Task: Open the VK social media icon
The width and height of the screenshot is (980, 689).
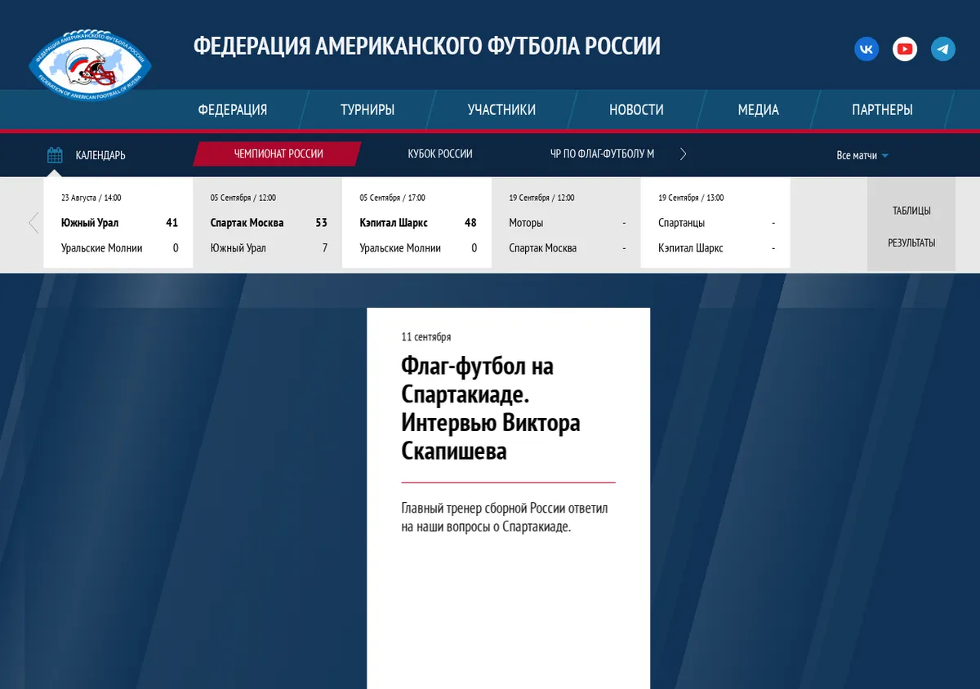Action: point(866,49)
